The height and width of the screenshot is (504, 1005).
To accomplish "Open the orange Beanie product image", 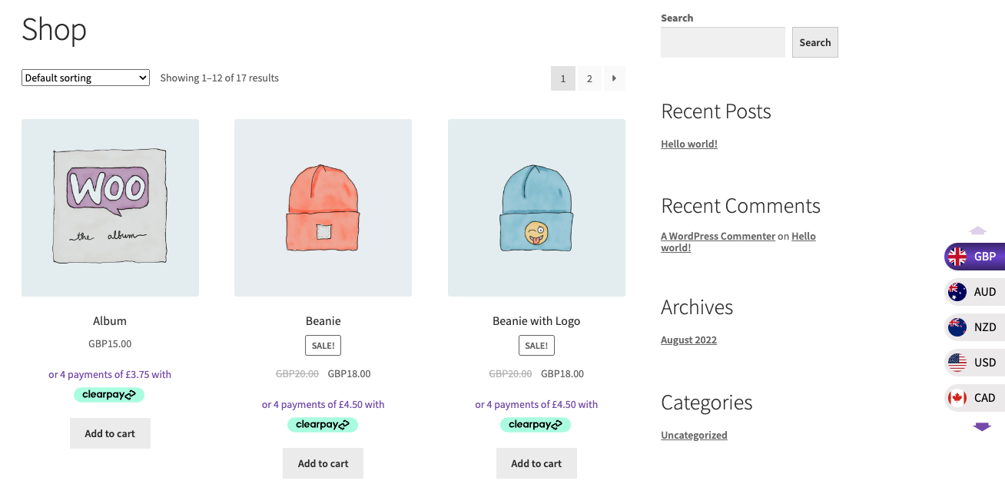I will pos(323,207).
